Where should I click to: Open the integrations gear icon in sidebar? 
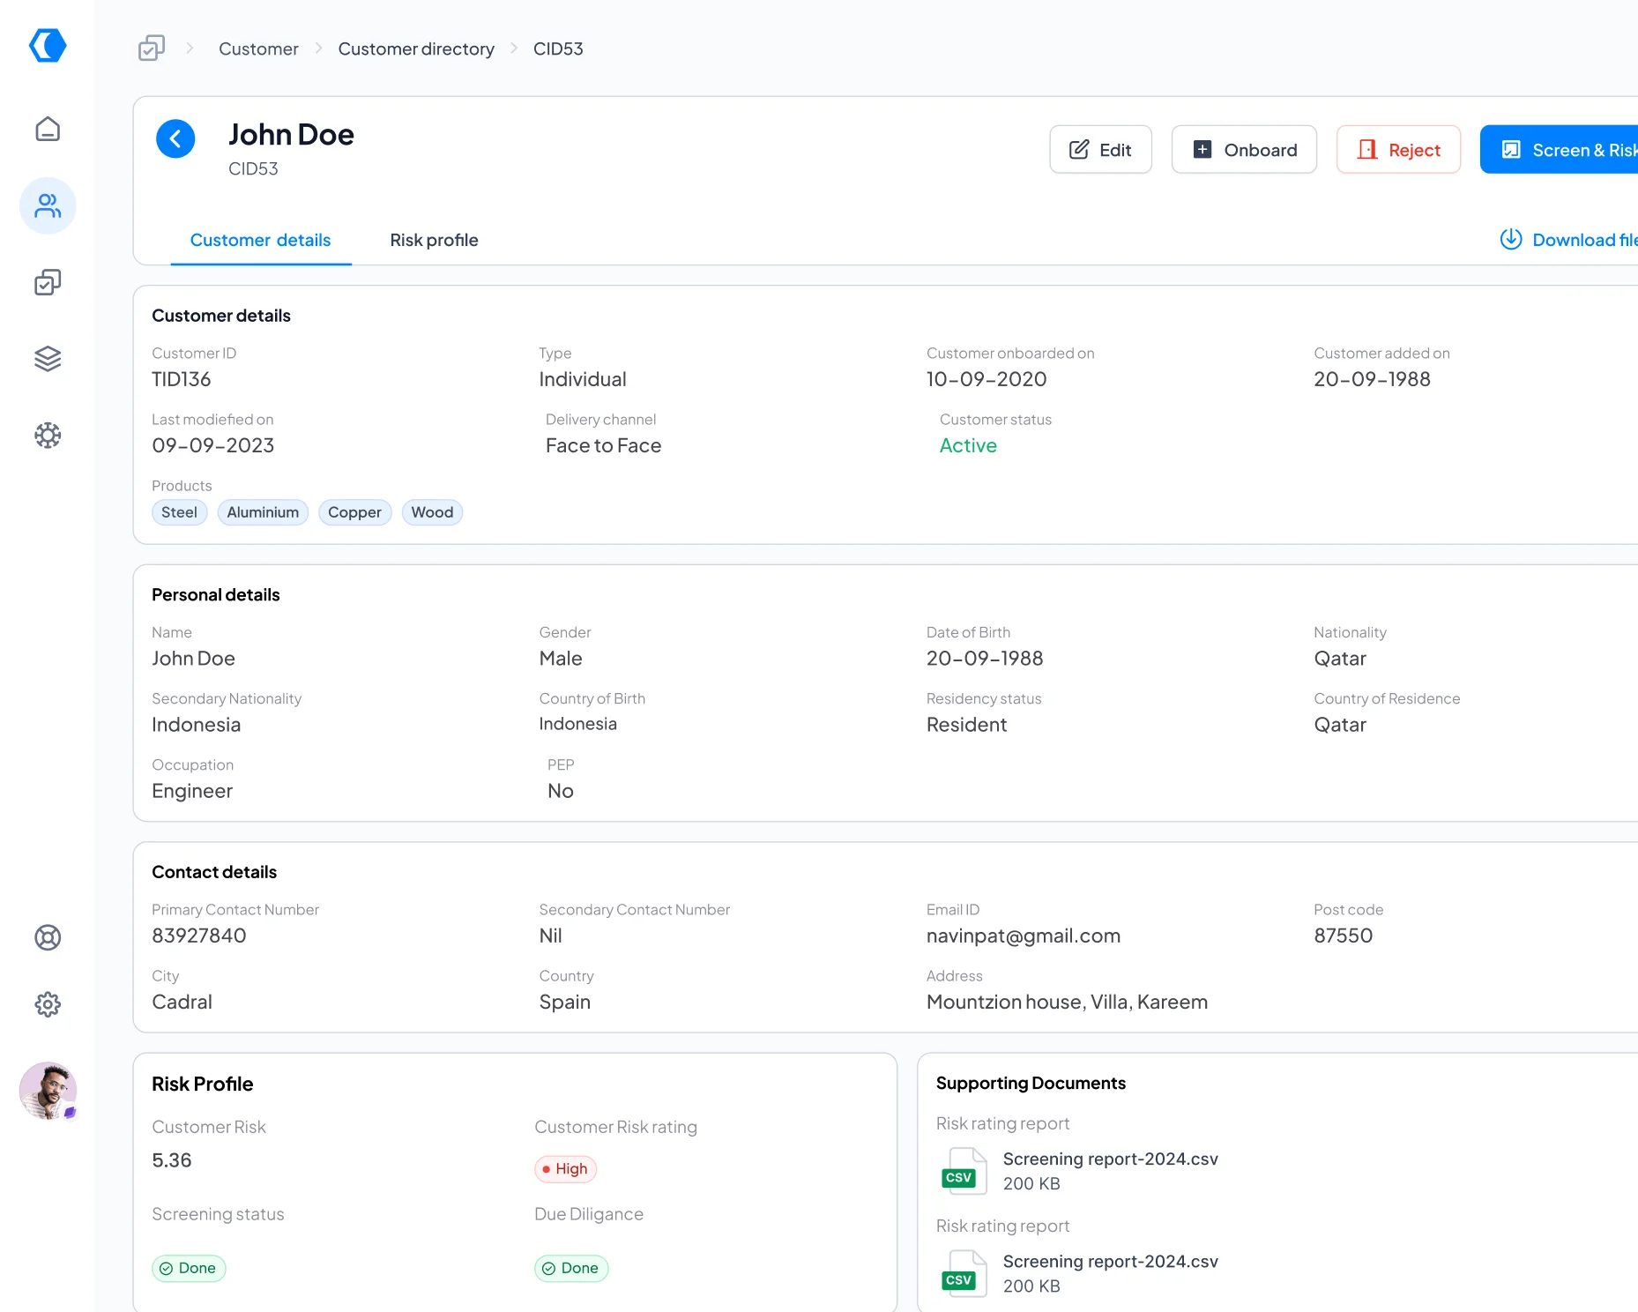(x=48, y=435)
